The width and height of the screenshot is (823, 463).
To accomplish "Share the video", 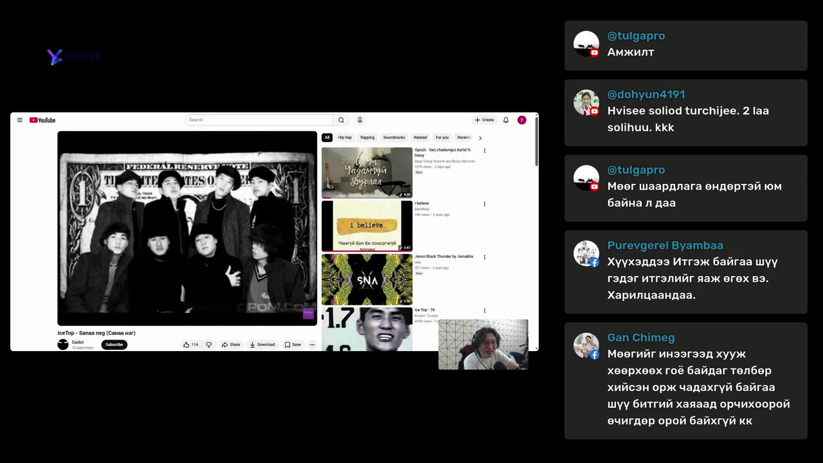I will pyautogui.click(x=231, y=345).
